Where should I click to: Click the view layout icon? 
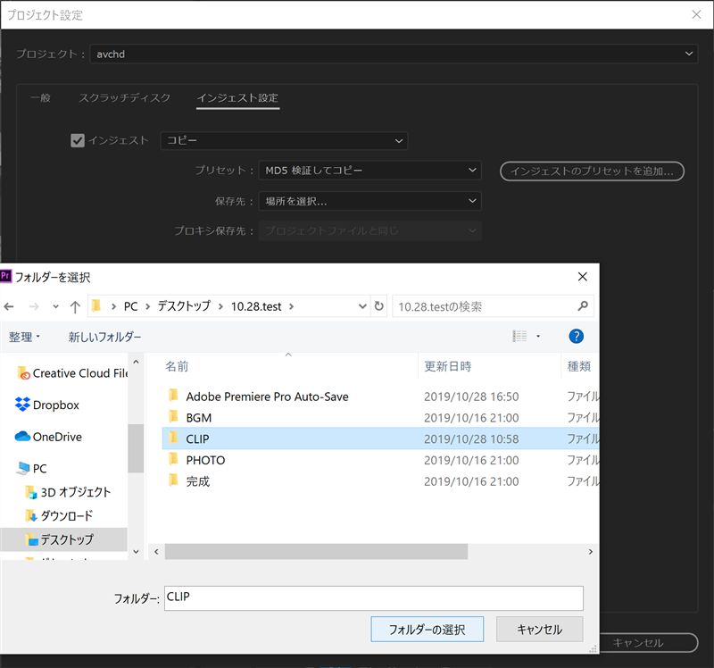pyautogui.click(x=519, y=337)
